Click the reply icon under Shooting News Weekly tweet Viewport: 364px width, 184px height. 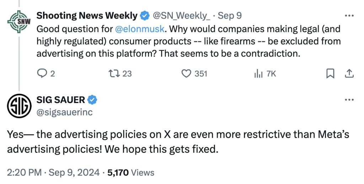point(42,74)
